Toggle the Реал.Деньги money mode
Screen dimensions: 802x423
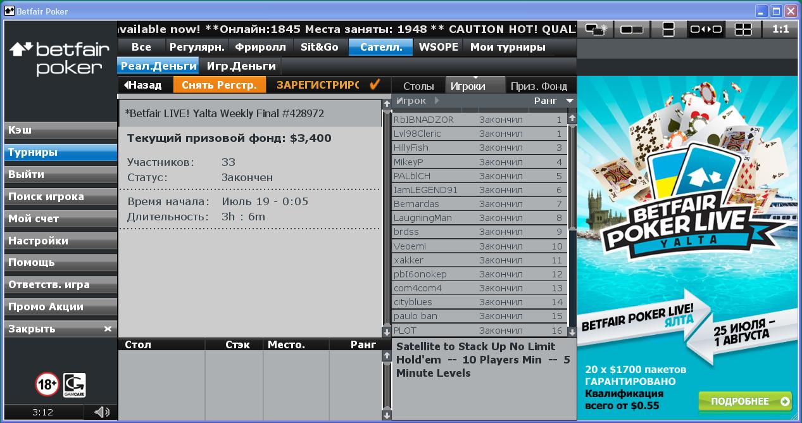pos(158,66)
